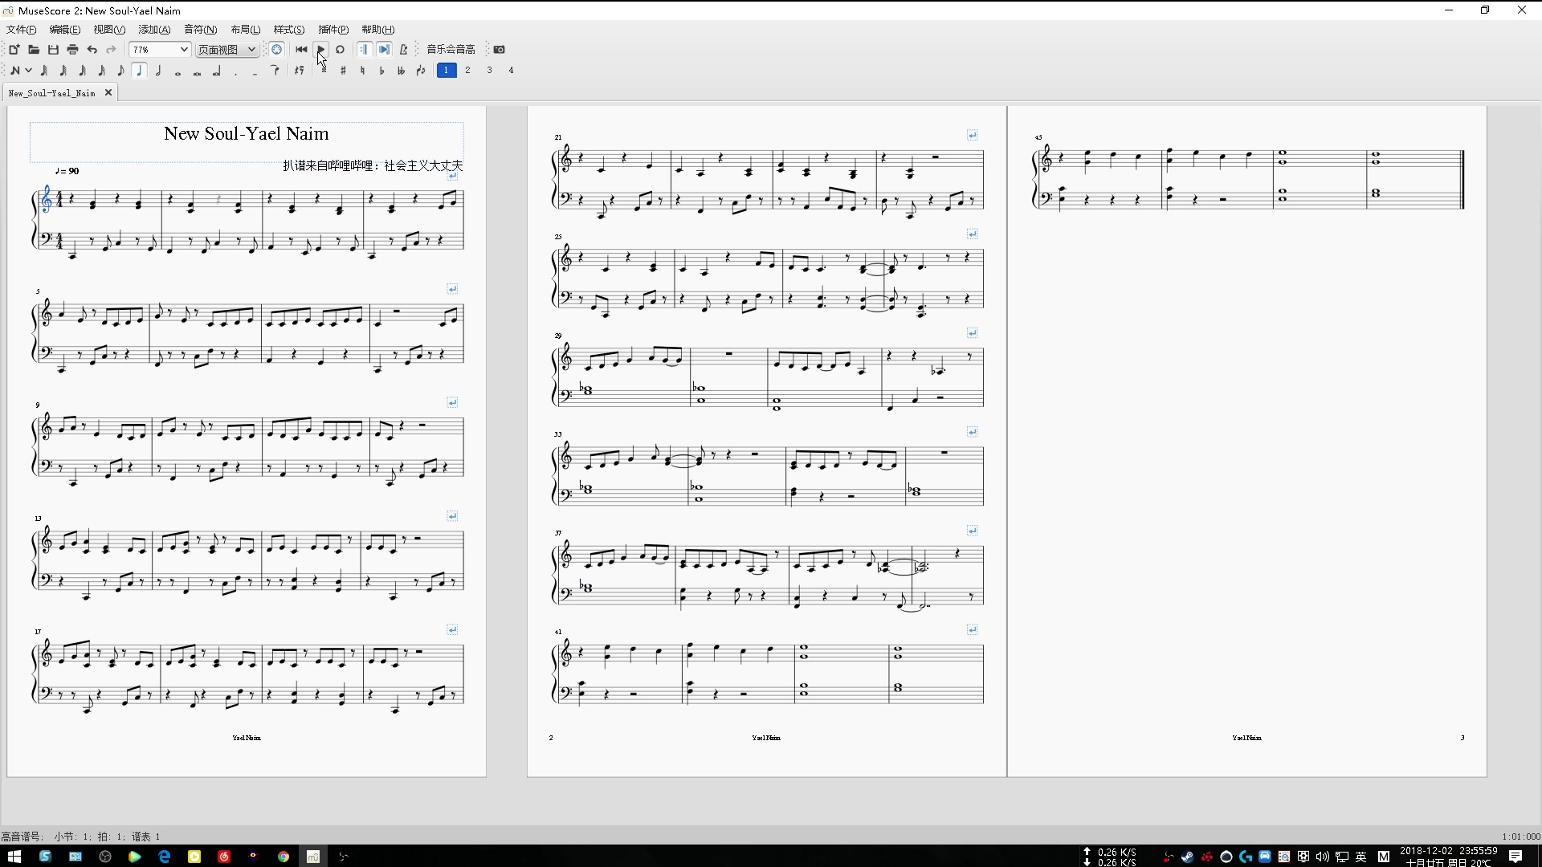Click the 音乐会音高 concert pitch button
Screen dimensions: 1542x867
(451, 50)
